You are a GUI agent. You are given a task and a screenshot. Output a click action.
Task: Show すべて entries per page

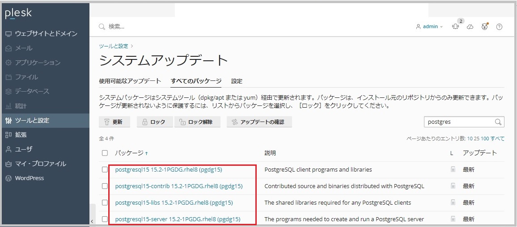(x=498, y=139)
